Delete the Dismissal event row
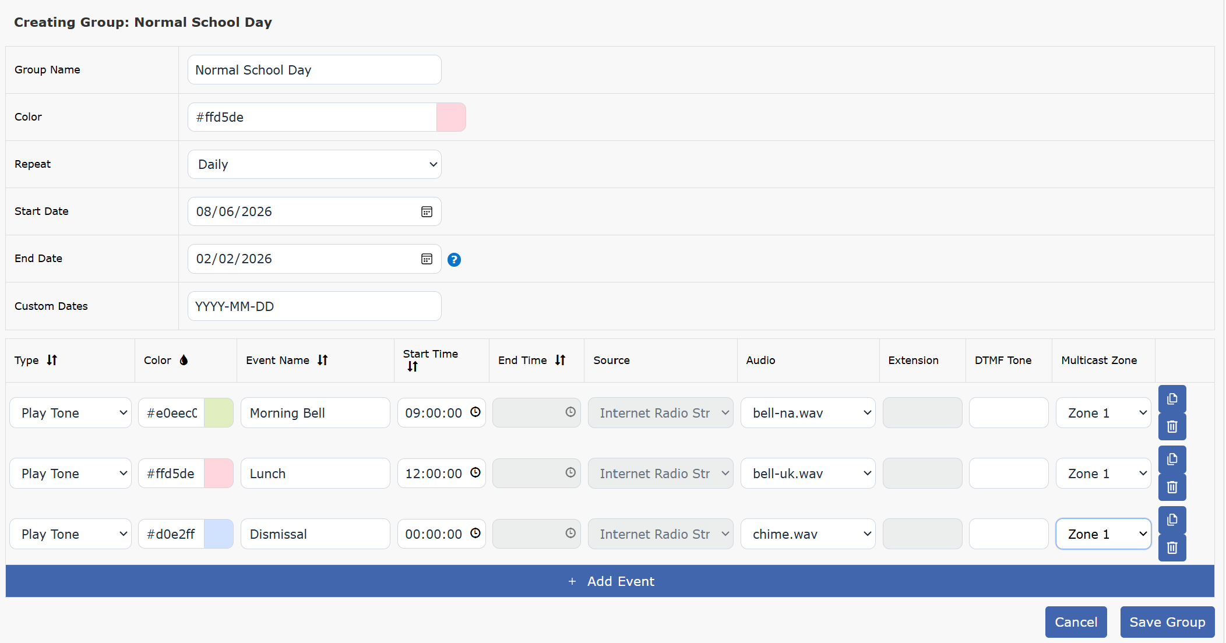The height and width of the screenshot is (643, 1226). (1172, 548)
